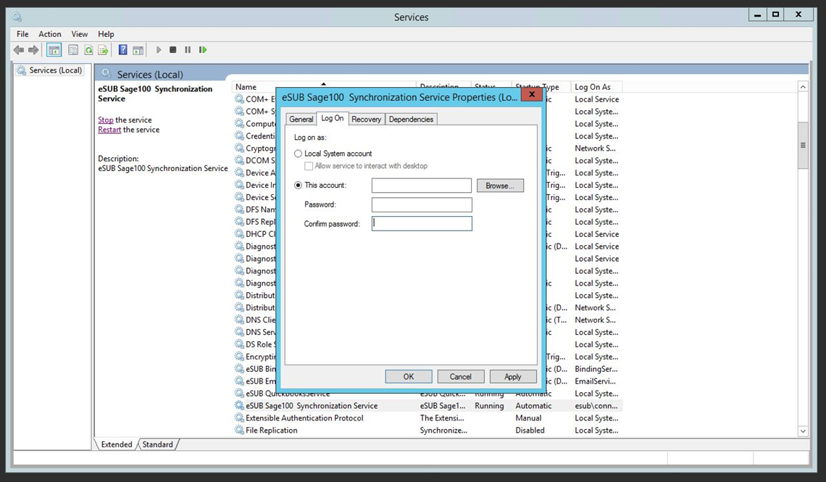This screenshot has height=482, width=826.
Task: Select the Local System account radio button
Action: 299,154
